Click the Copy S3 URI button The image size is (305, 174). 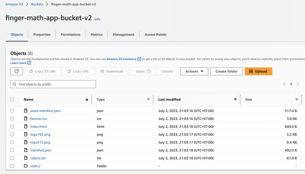coord(42,71)
